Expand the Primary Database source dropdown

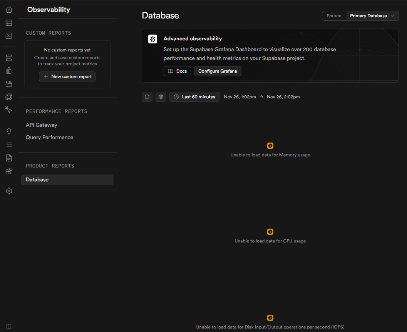[x=372, y=16]
